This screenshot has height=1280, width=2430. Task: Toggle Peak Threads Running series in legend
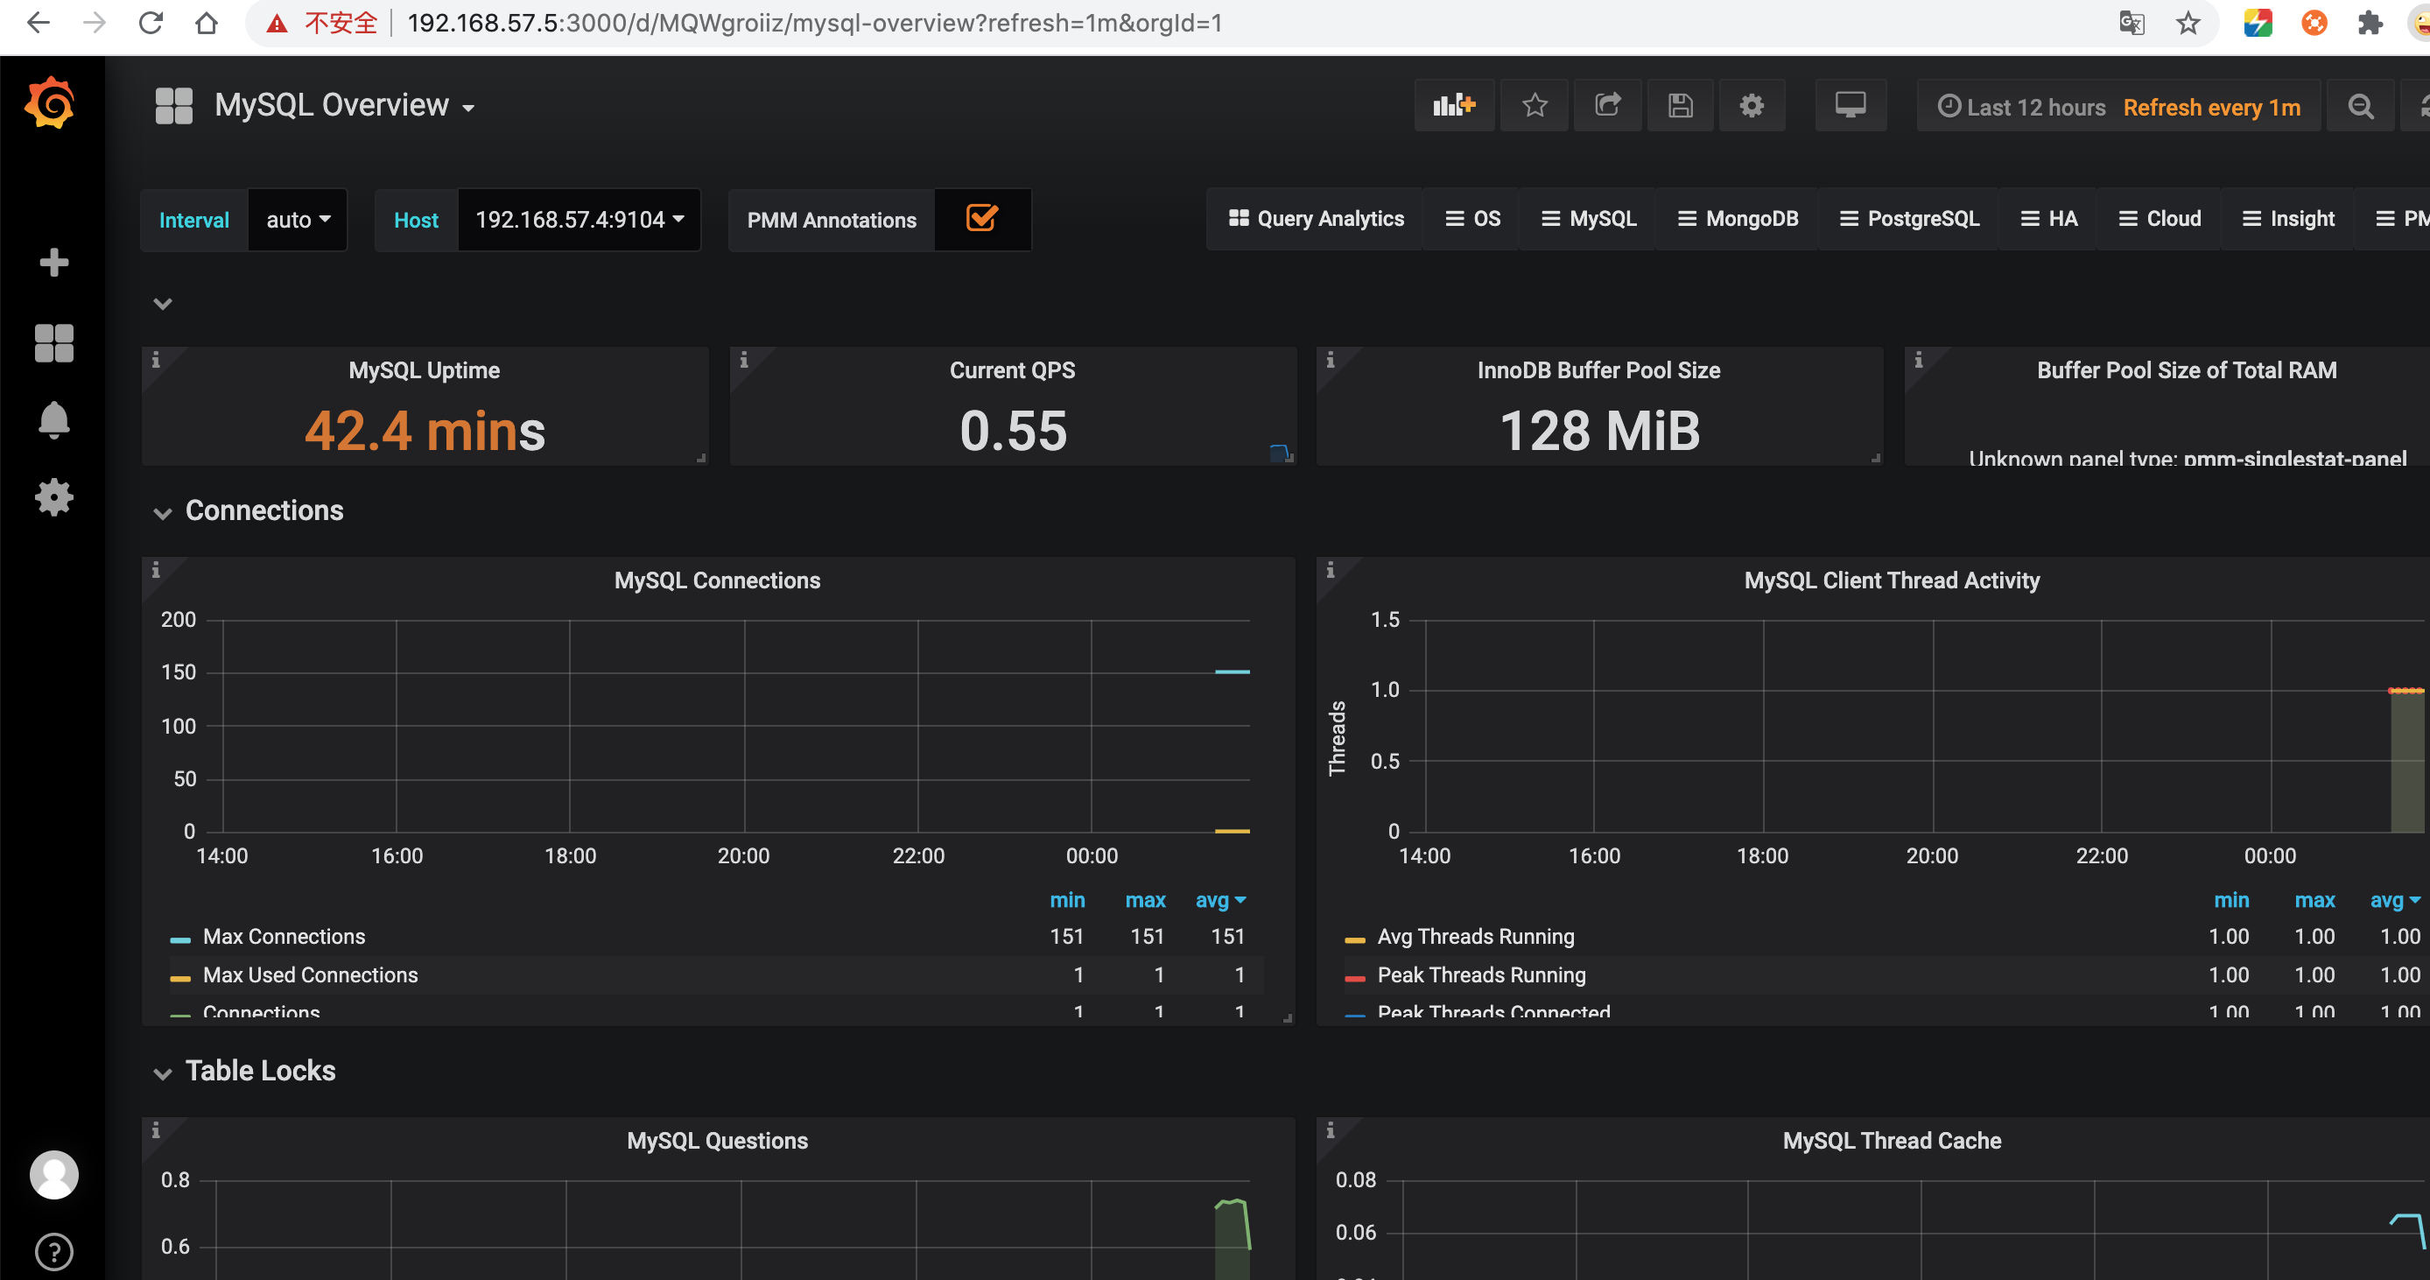point(1481,974)
